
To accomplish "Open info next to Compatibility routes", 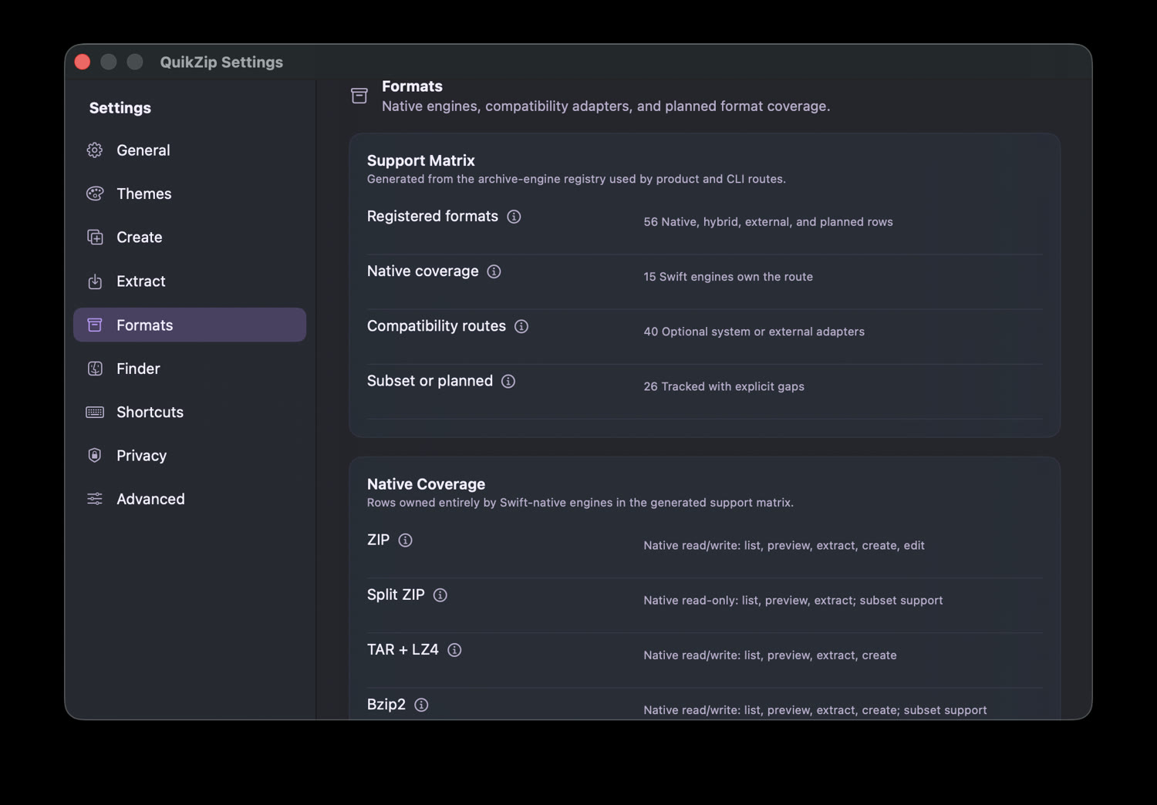I will point(521,326).
